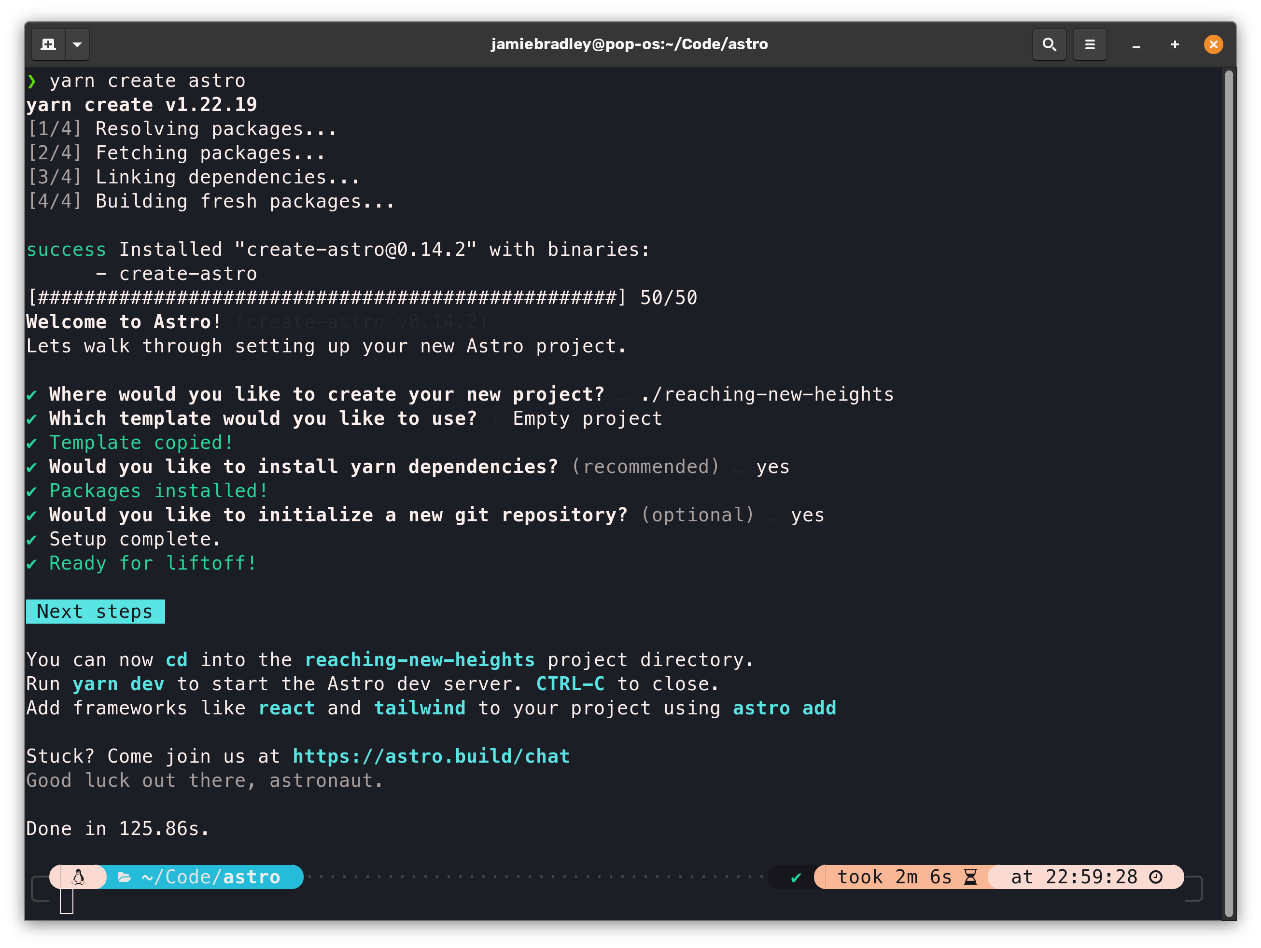The height and width of the screenshot is (948, 1261).
Task: Open the hamburger menu
Action: tap(1090, 44)
